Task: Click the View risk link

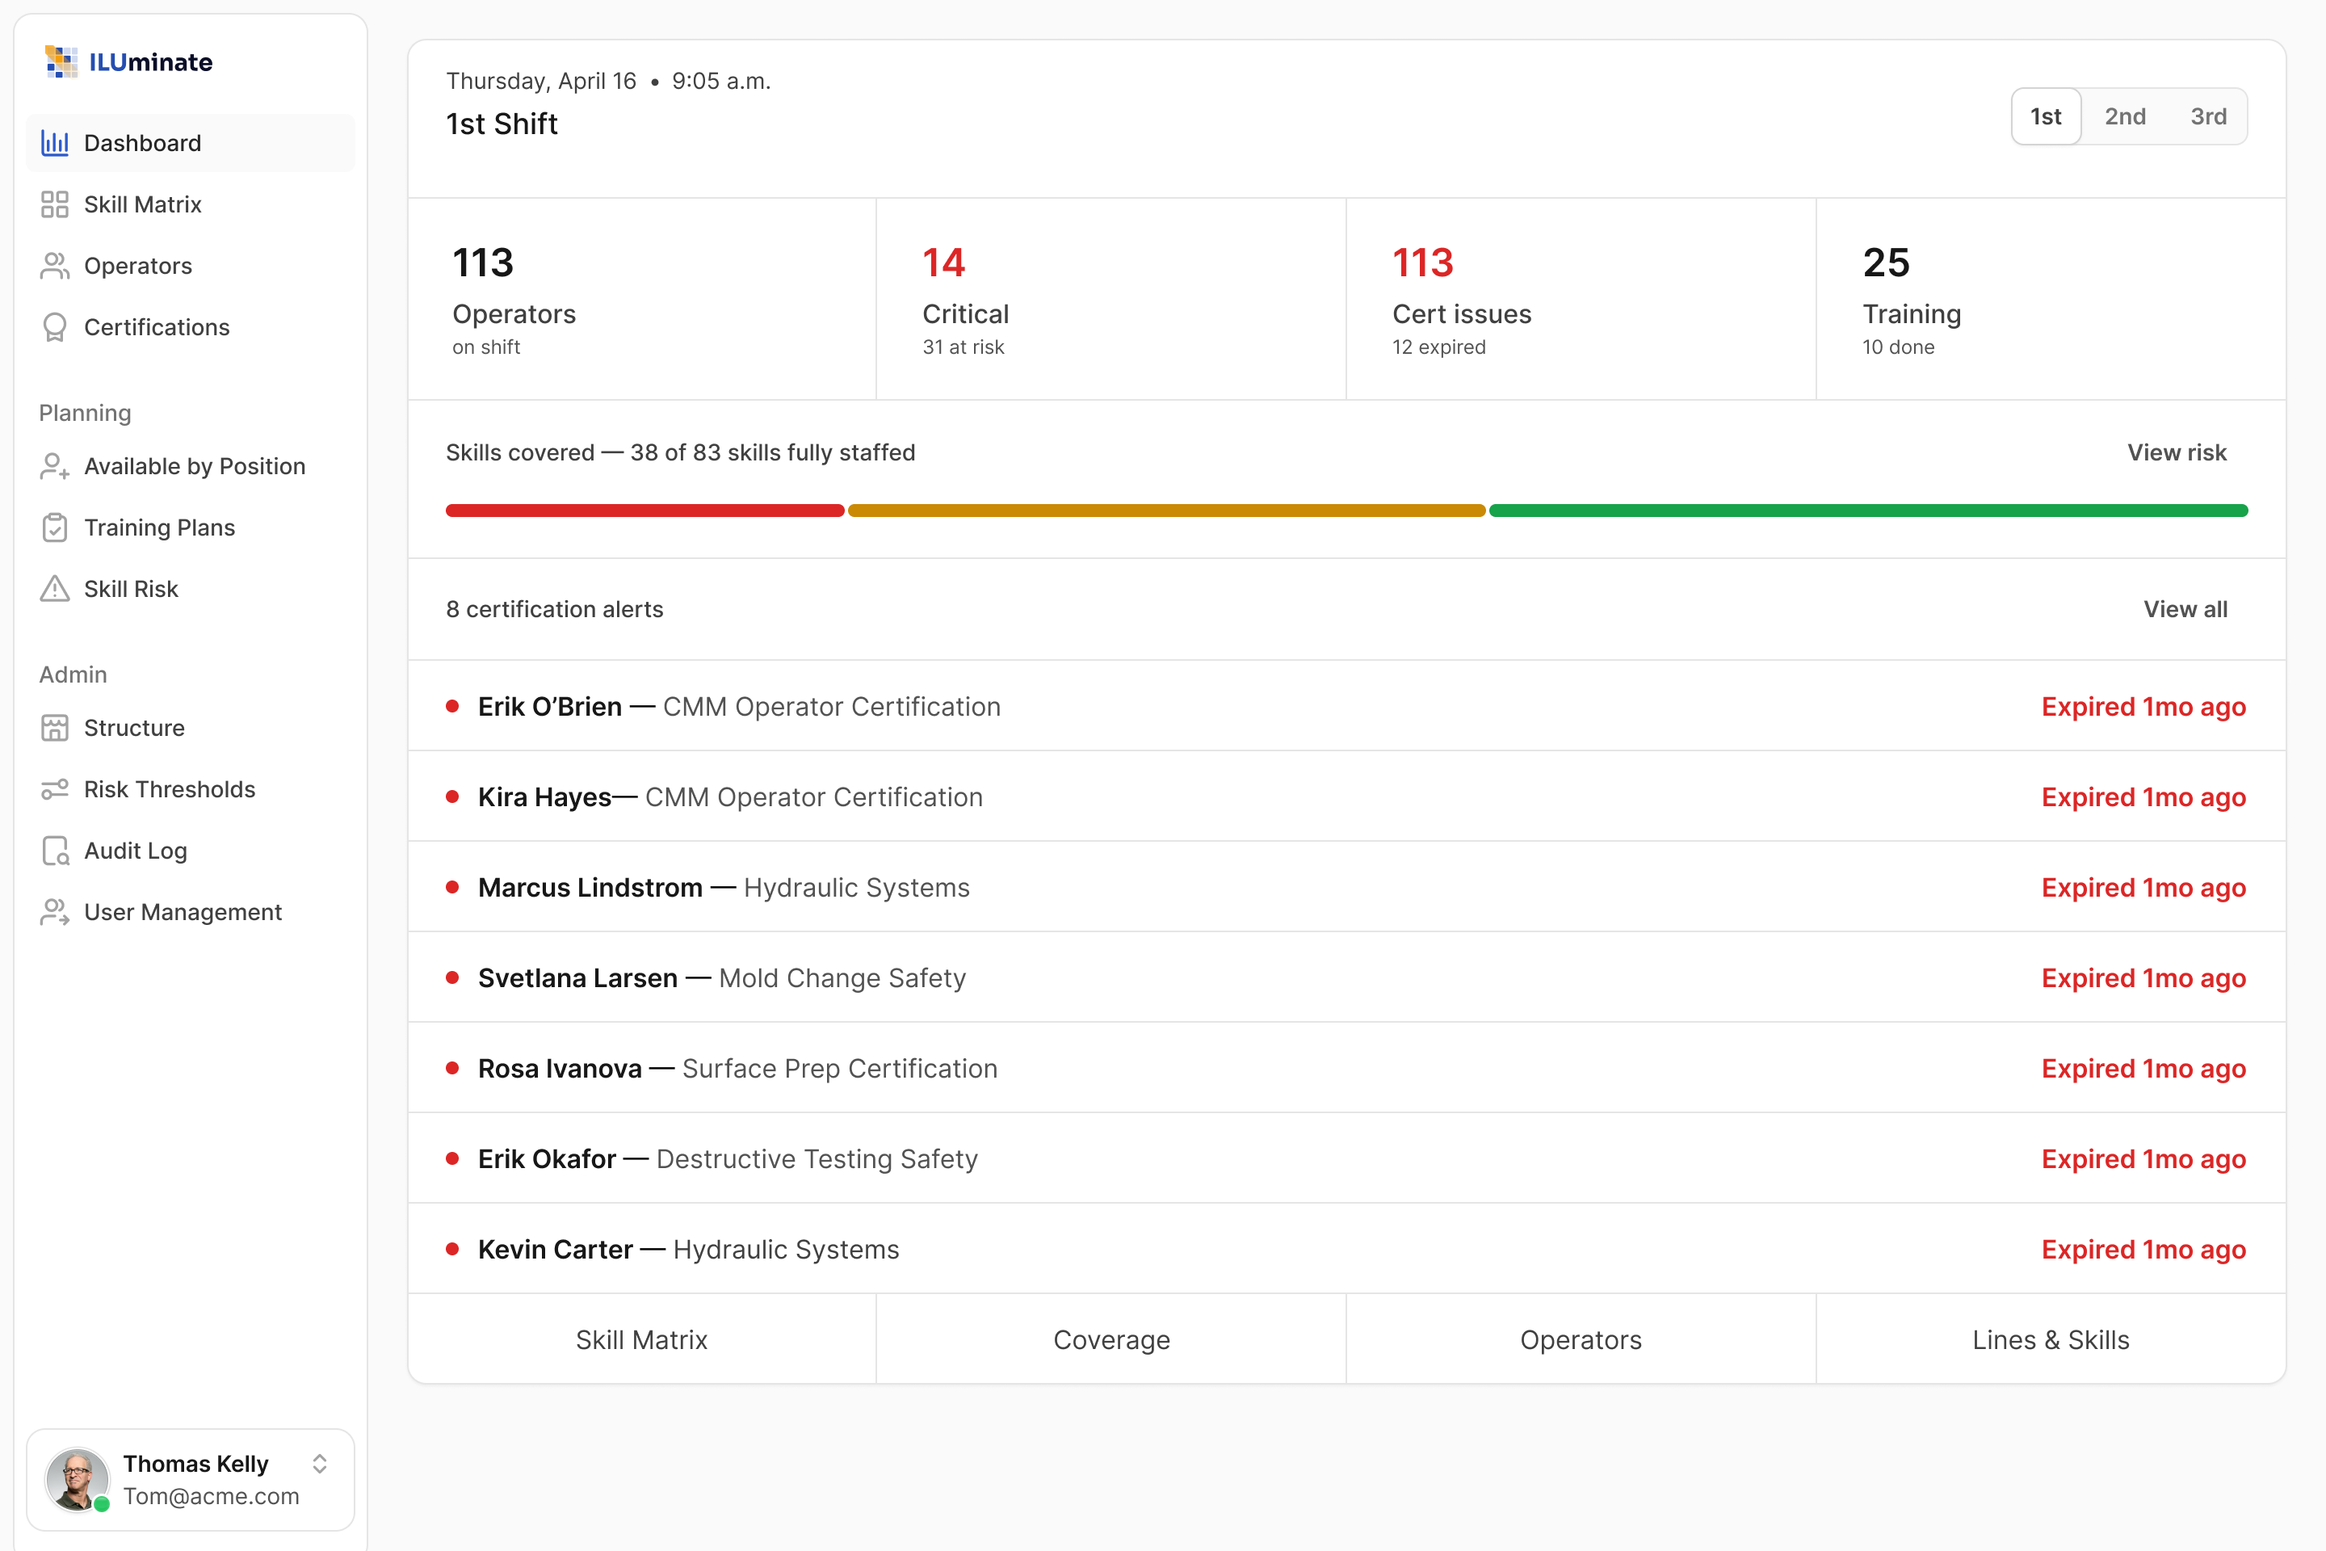Action: pos(2177,452)
